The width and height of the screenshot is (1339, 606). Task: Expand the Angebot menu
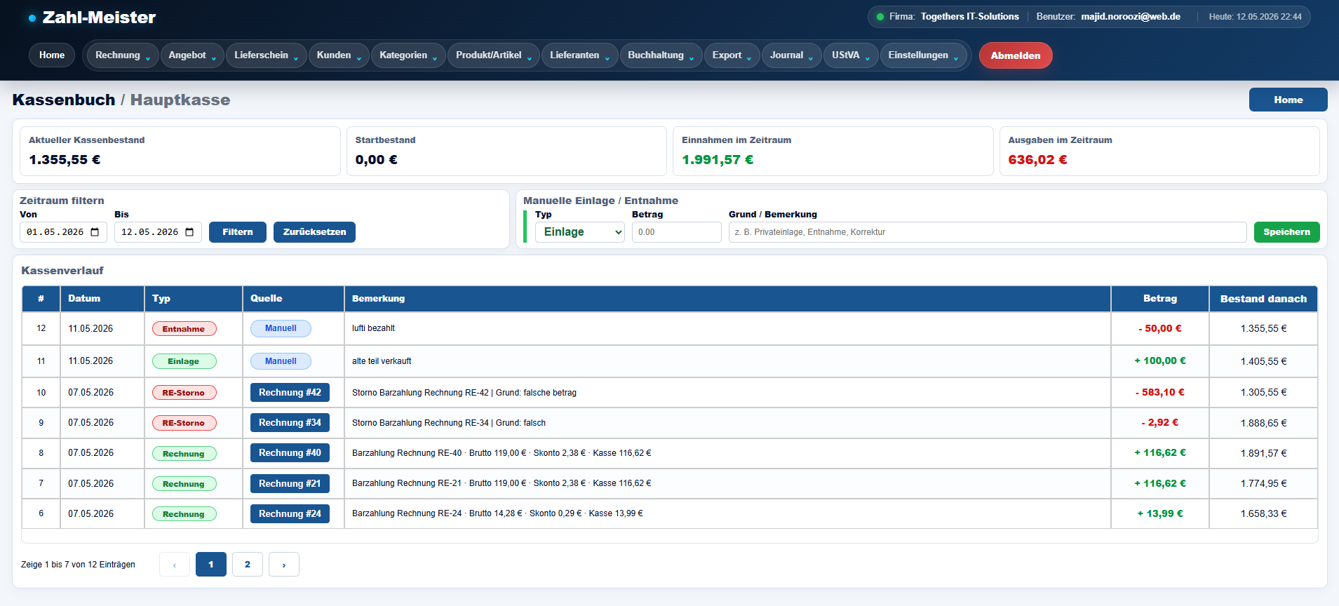tap(192, 55)
